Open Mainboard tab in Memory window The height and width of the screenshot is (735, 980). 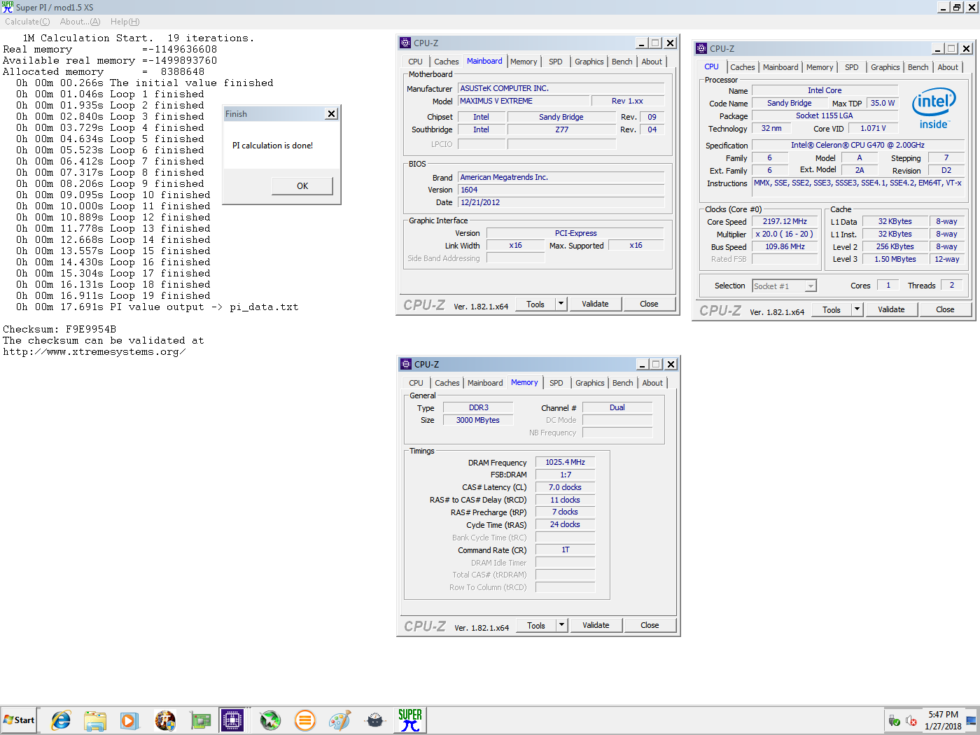(485, 383)
